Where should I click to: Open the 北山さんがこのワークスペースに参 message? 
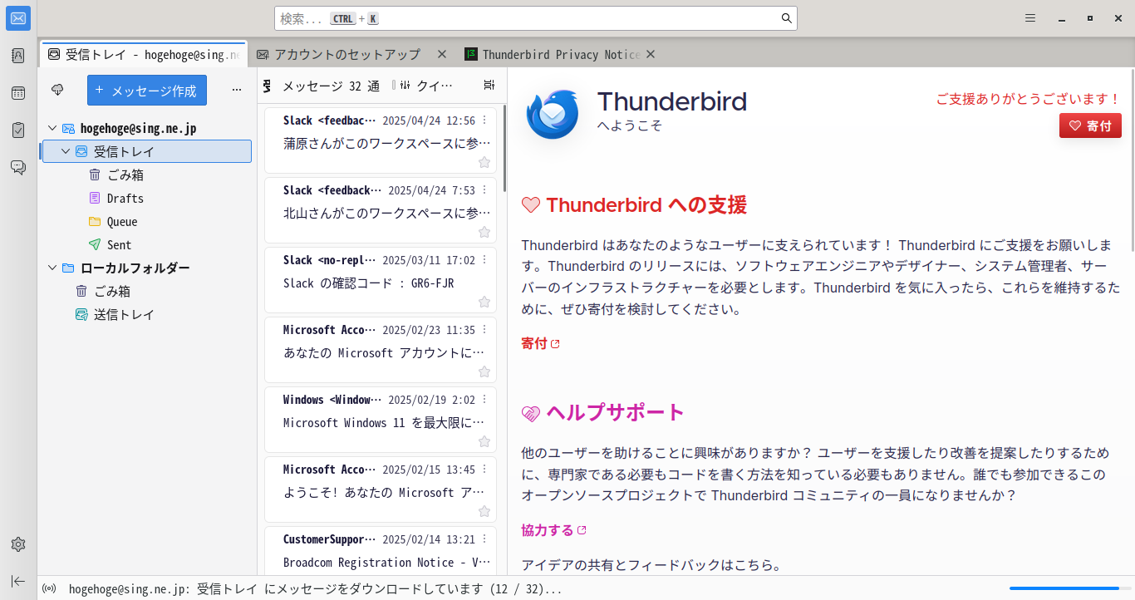pyautogui.click(x=381, y=210)
